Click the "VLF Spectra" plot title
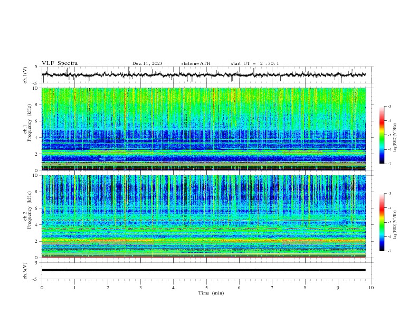 (60, 63)
